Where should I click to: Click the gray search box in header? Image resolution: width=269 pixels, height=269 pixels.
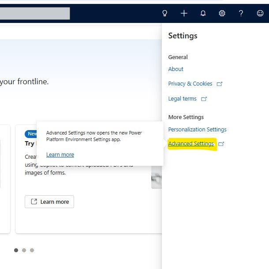(35, 13)
